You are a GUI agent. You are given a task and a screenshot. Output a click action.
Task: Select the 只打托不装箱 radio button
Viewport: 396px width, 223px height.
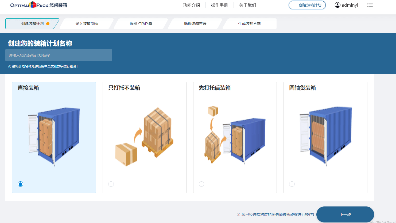[111, 184]
